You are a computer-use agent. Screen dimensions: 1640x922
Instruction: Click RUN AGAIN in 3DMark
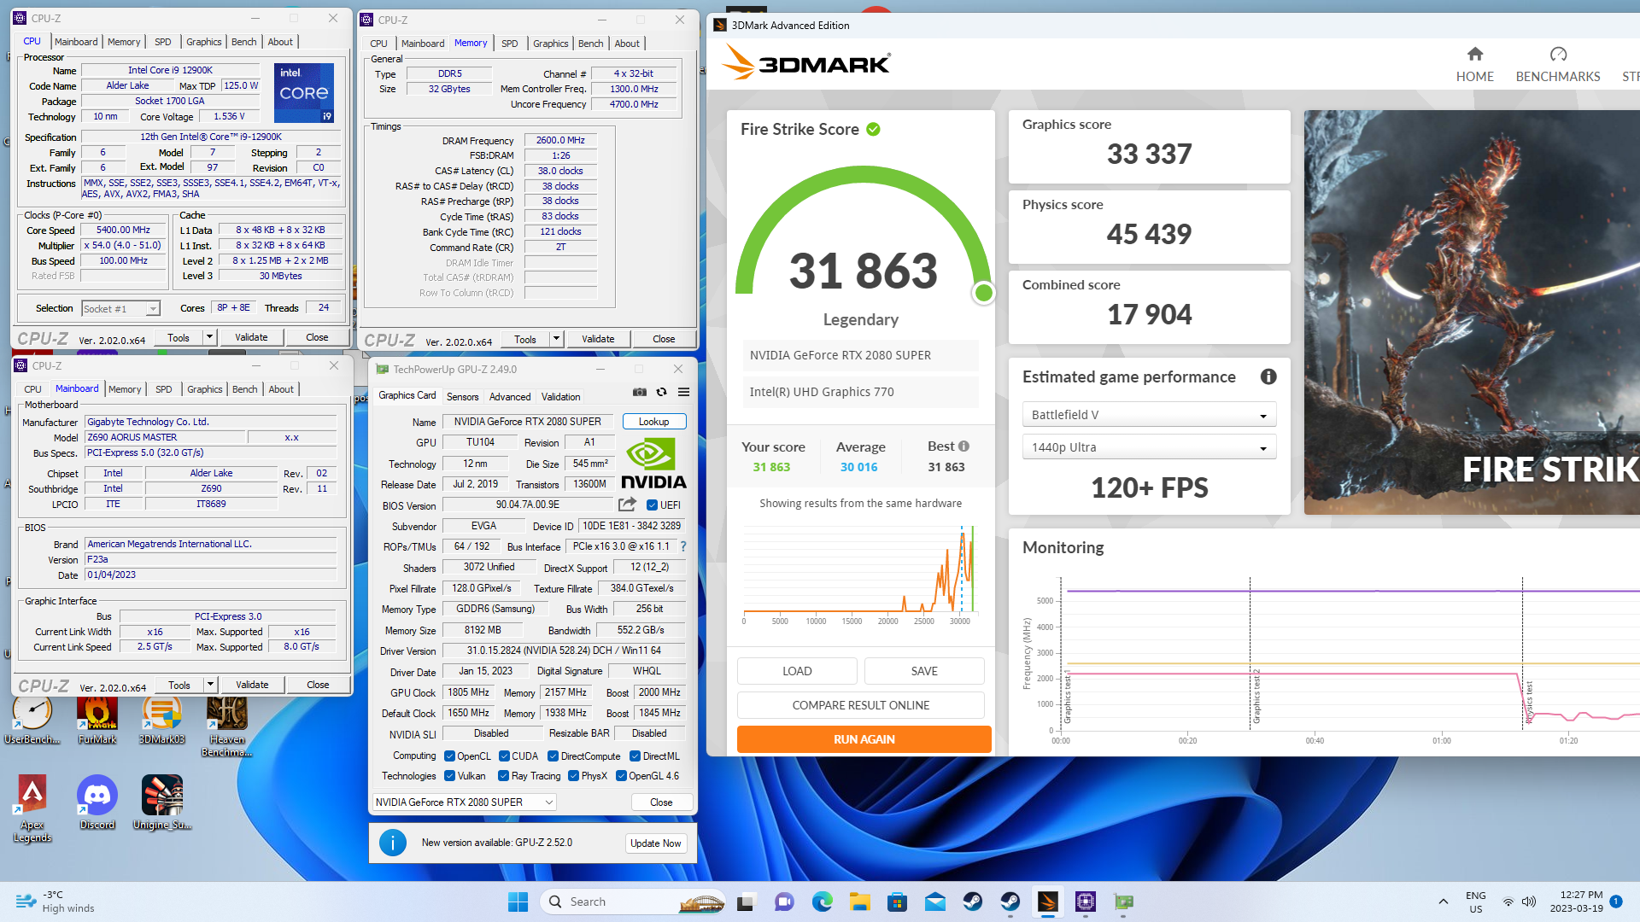click(x=864, y=739)
